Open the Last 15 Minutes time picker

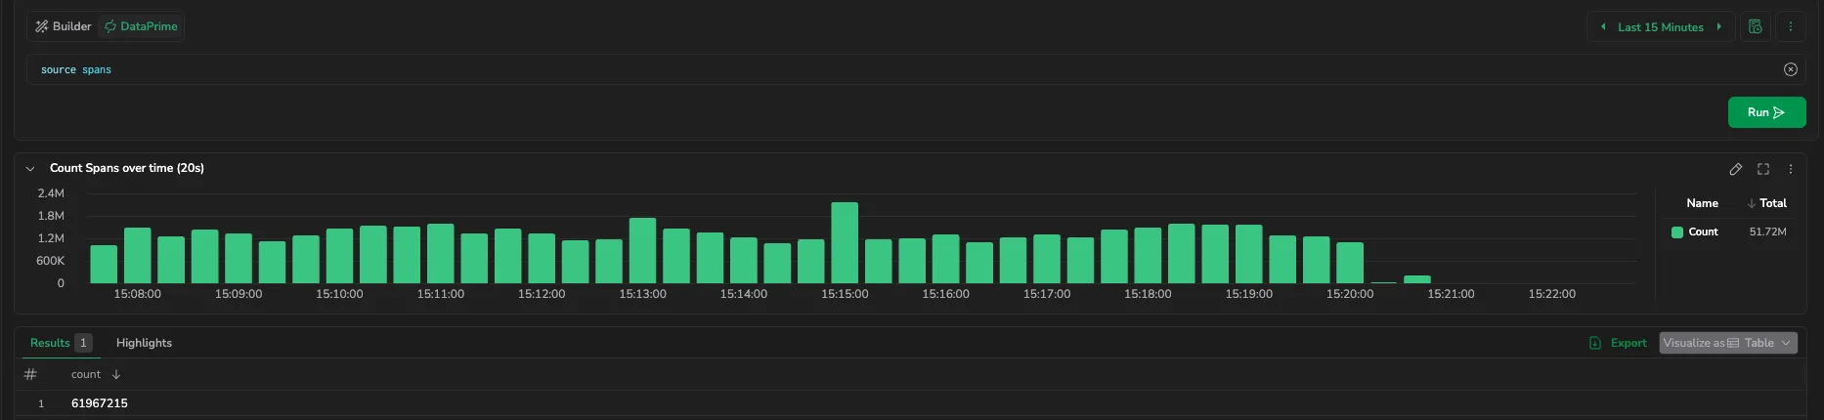(x=1660, y=27)
